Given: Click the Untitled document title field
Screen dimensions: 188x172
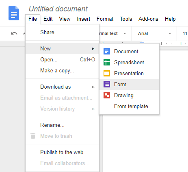Looking at the screenshot, I should coord(58,9).
